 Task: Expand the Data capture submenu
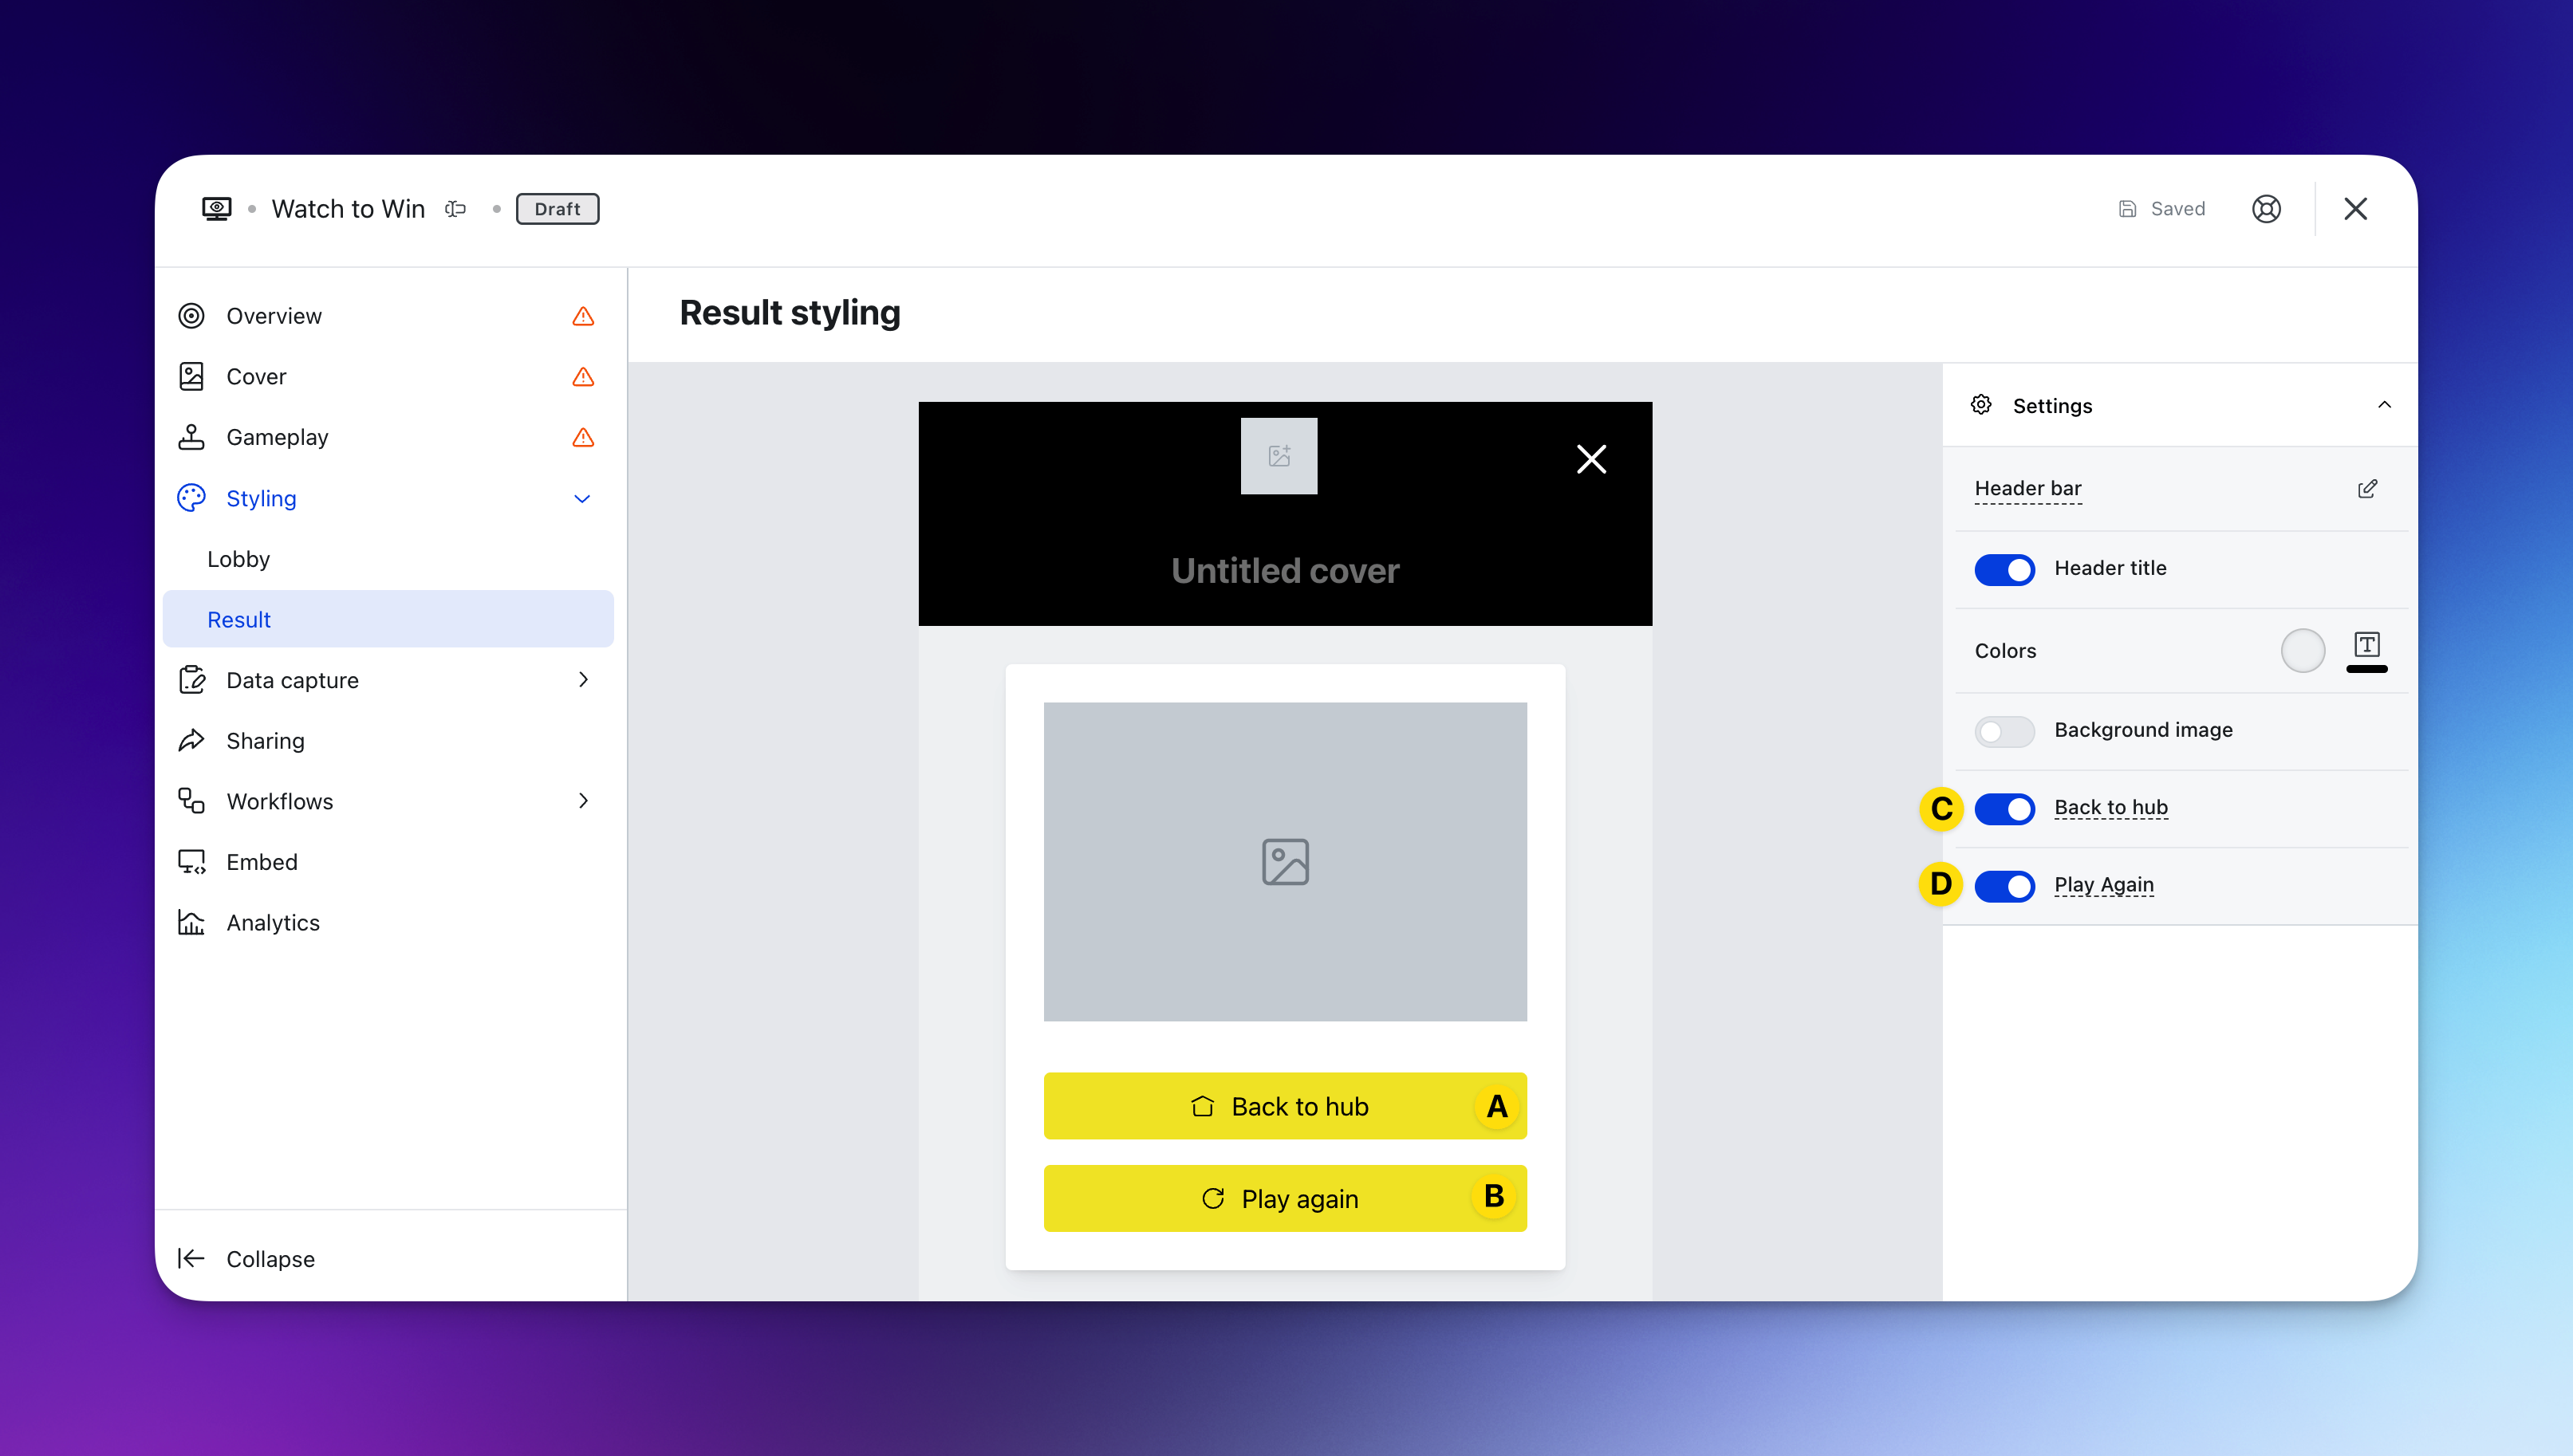[x=583, y=680]
